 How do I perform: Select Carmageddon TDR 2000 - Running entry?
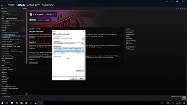point(13,36)
